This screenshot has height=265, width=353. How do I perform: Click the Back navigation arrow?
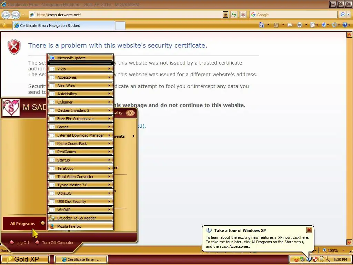coord(6,15)
